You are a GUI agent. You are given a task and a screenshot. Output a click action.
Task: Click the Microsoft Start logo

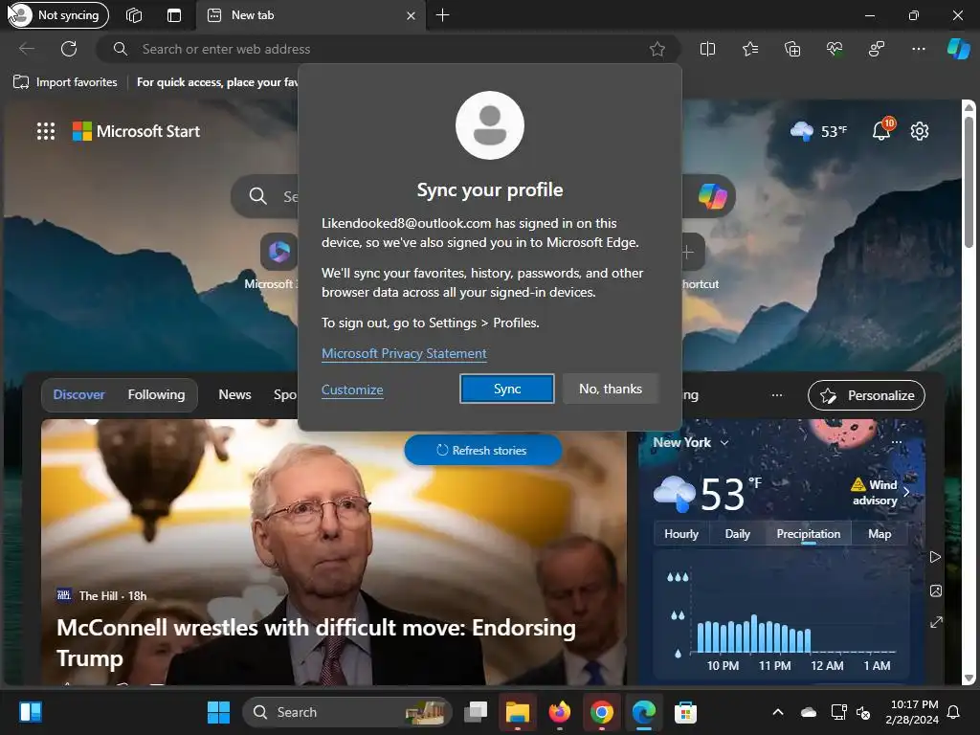[136, 131]
